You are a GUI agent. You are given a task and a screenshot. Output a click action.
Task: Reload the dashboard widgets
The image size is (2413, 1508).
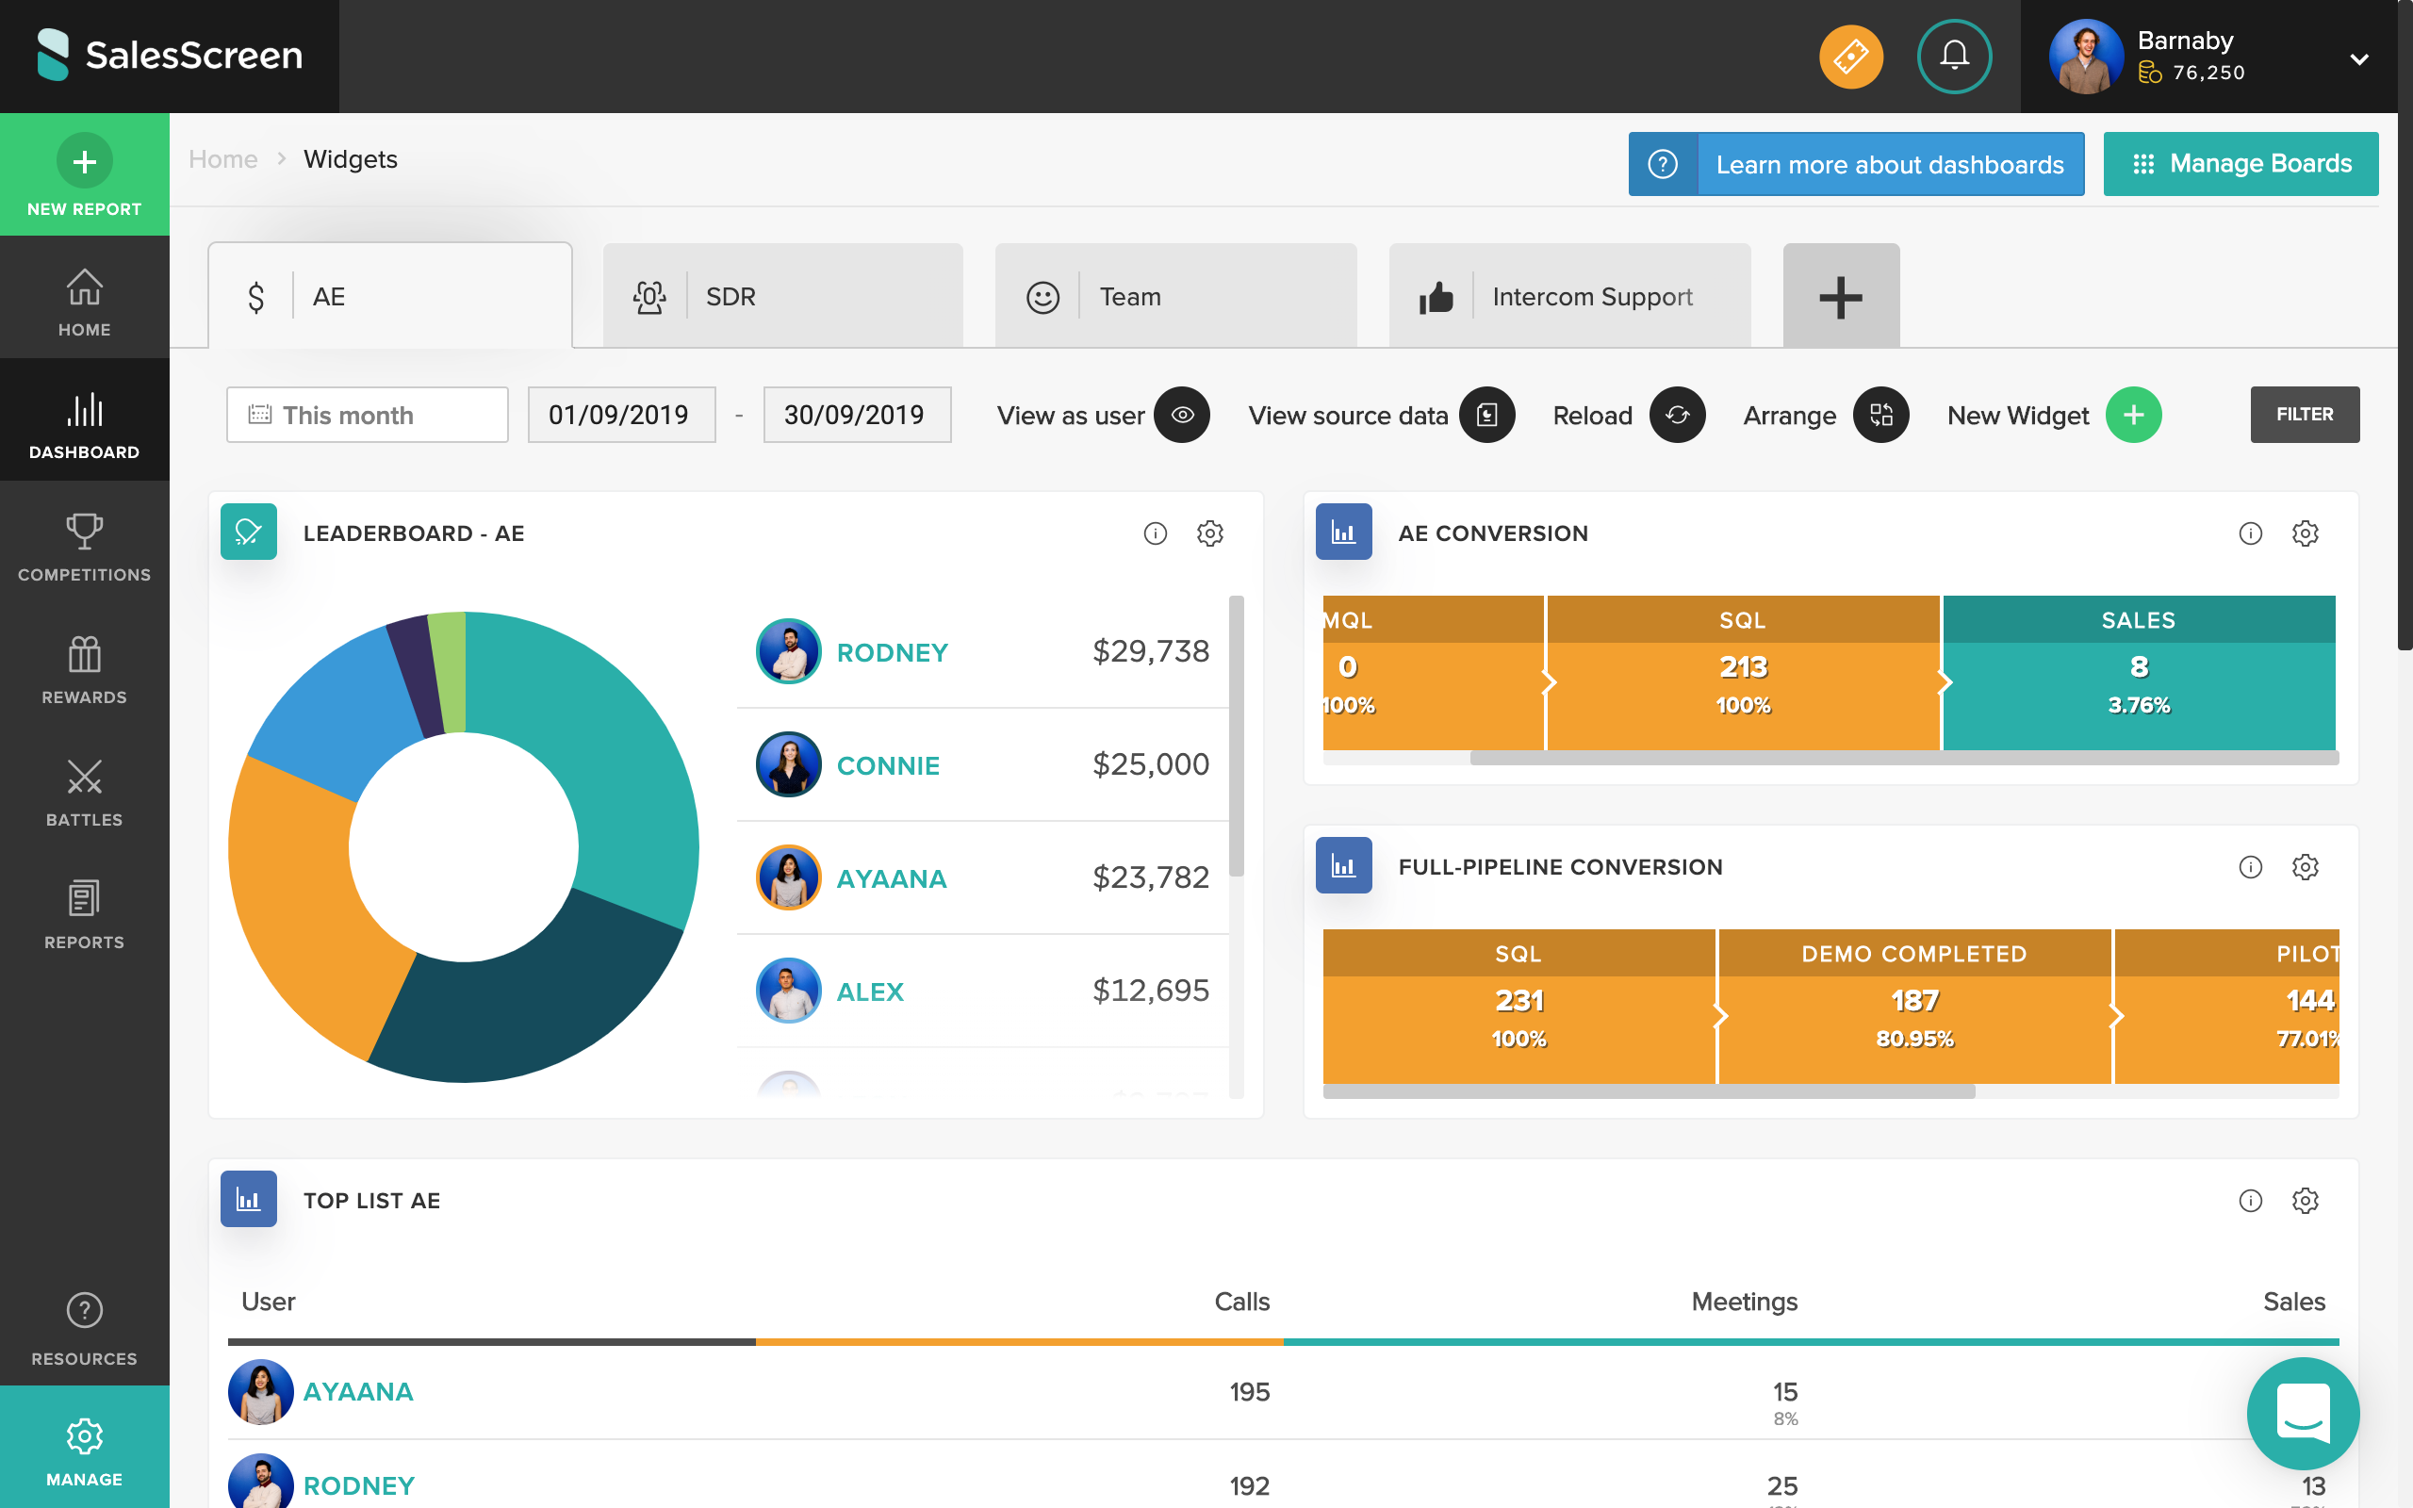[x=1677, y=415]
